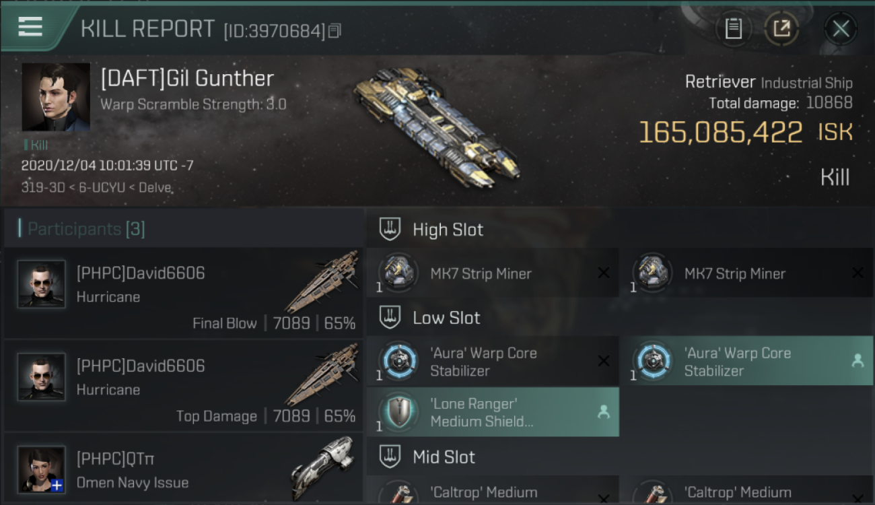The image size is (875, 505).
Task: Select the second MK7 Strip Miner module
Action: pos(747,273)
